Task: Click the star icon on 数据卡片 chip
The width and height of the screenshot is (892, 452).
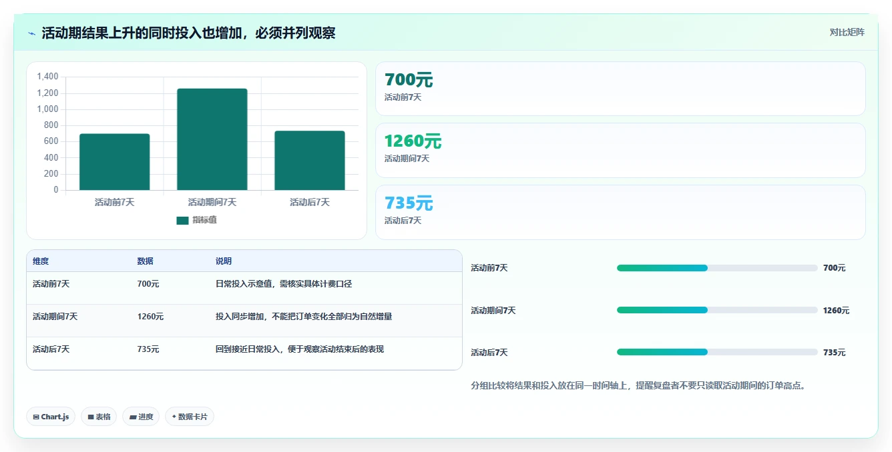Action: tap(174, 417)
